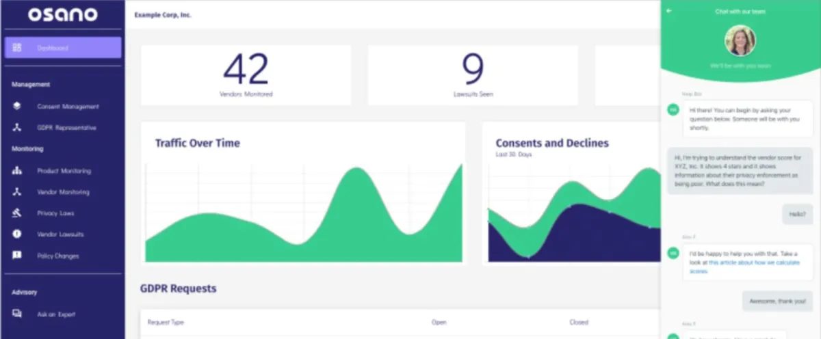Click the Consent Management layers icon
This screenshot has width=821, height=339.
pyautogui.click(x=17, y=107)
